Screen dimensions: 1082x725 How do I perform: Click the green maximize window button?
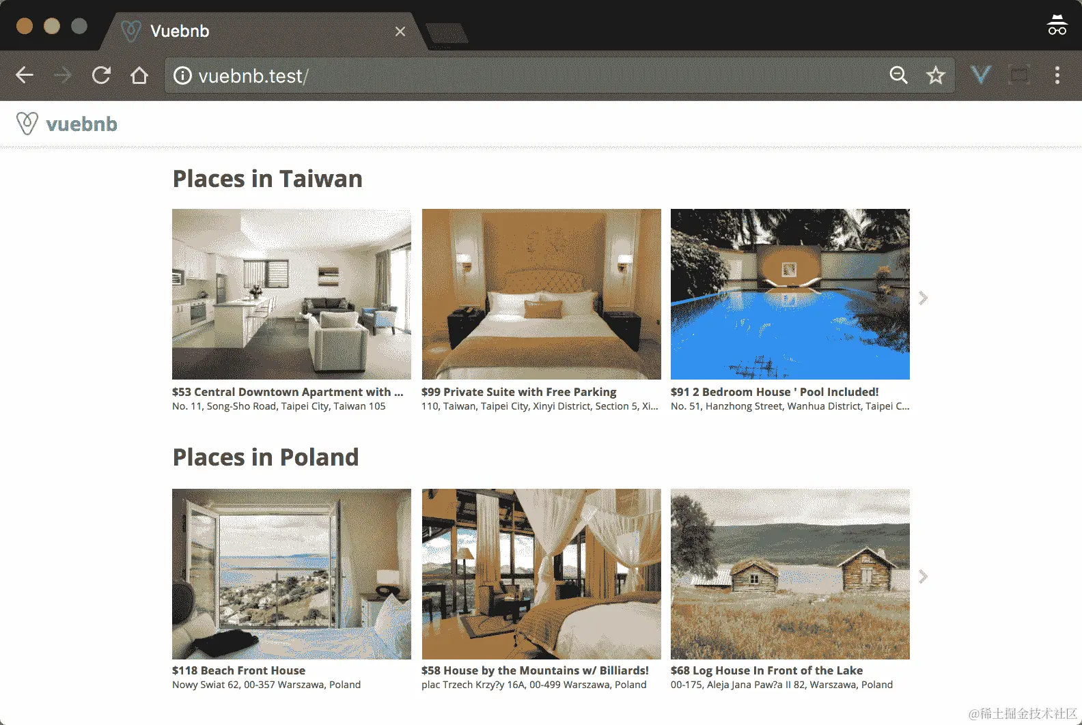[79, 26]
